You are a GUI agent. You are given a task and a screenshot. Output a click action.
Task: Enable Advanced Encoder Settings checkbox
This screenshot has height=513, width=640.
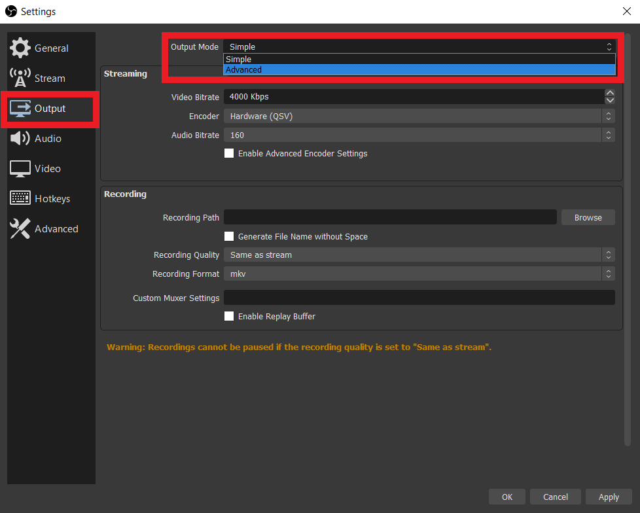229,153
